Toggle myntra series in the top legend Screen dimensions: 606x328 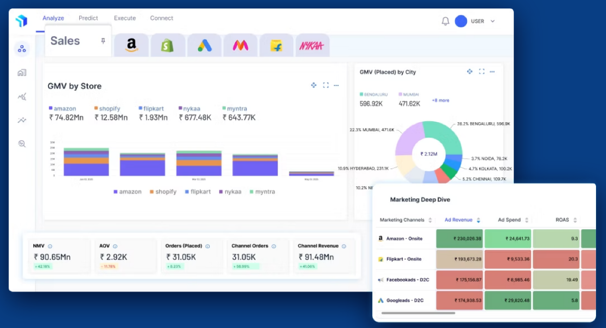tap(234, 108)
